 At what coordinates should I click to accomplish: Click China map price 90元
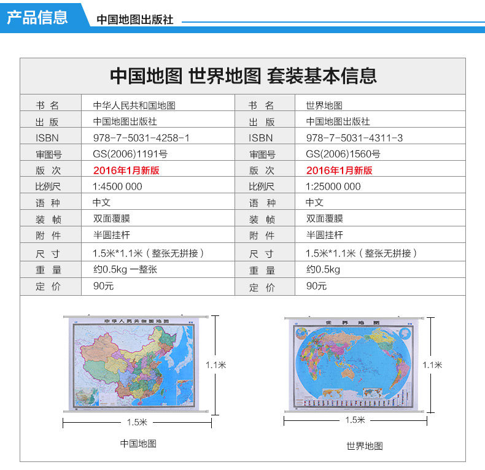pos(103,286)
